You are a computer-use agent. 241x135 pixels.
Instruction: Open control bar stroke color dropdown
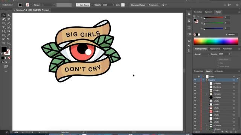tap(31, 5)
